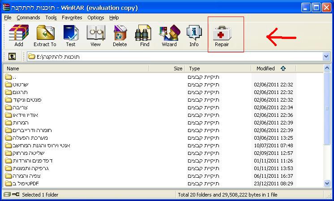The image size is (334, 201).
Task: Click the Add archive toolbar icon
Action: [19, 32]
